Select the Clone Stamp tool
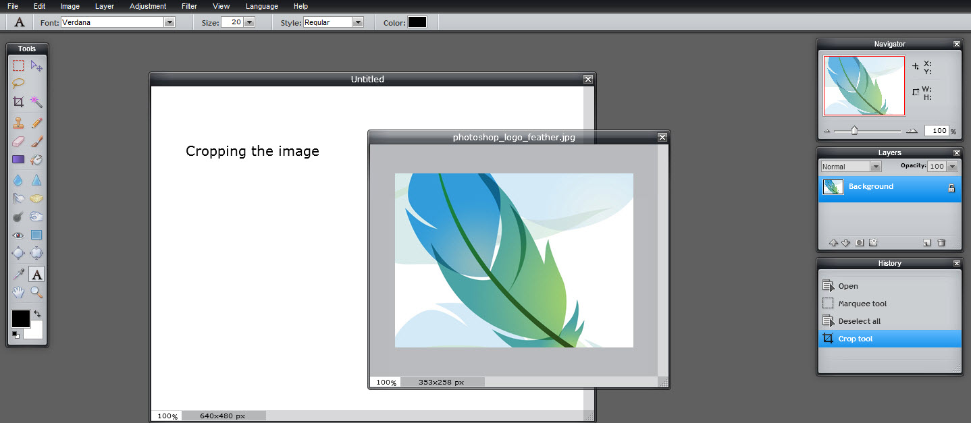The width and height of the screenshot is (971, 423). 18,123
